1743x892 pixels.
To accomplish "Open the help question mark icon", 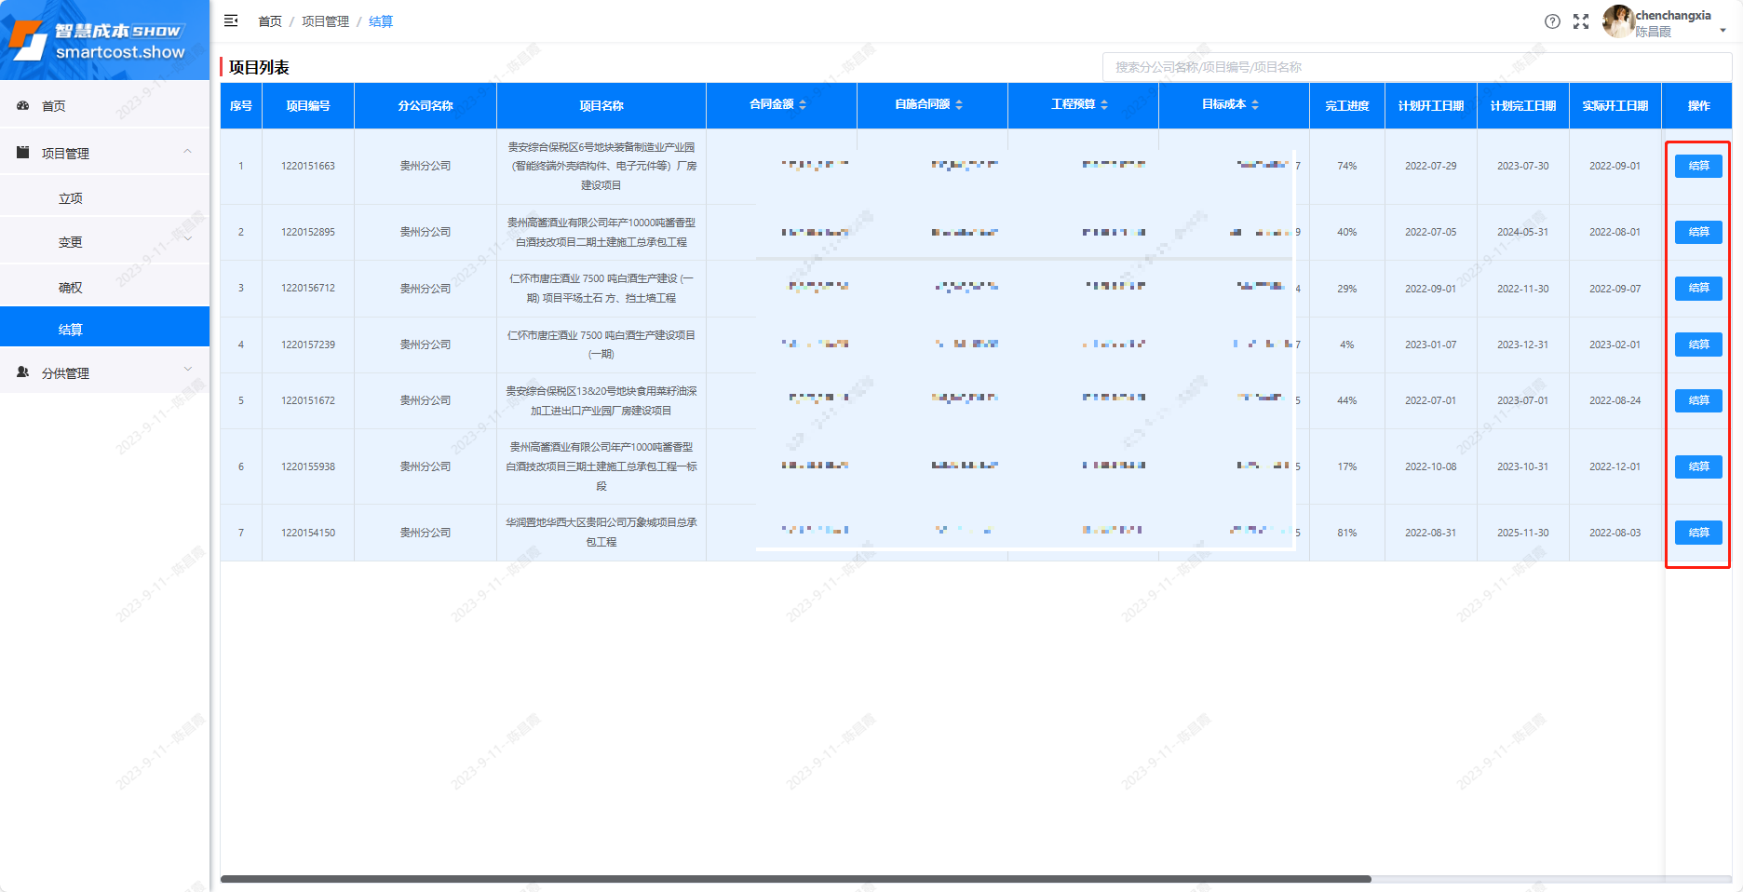I will (x=1552, y=21).
